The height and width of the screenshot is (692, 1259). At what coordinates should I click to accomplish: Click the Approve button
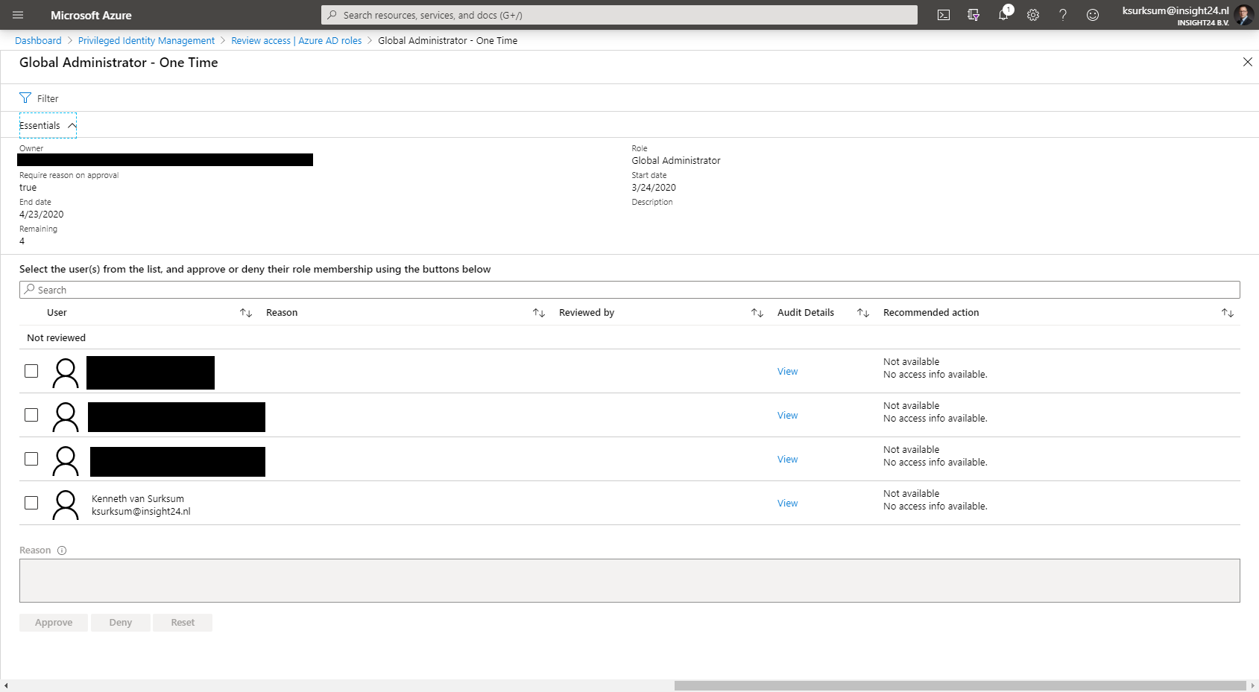tap(54, 623)
